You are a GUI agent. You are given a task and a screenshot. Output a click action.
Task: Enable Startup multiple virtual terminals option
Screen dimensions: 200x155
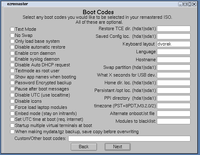click(12, 125)
